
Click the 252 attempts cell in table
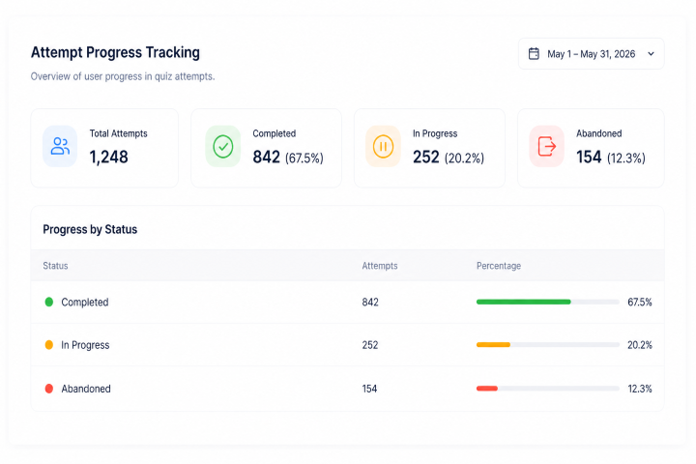(369, 345)
